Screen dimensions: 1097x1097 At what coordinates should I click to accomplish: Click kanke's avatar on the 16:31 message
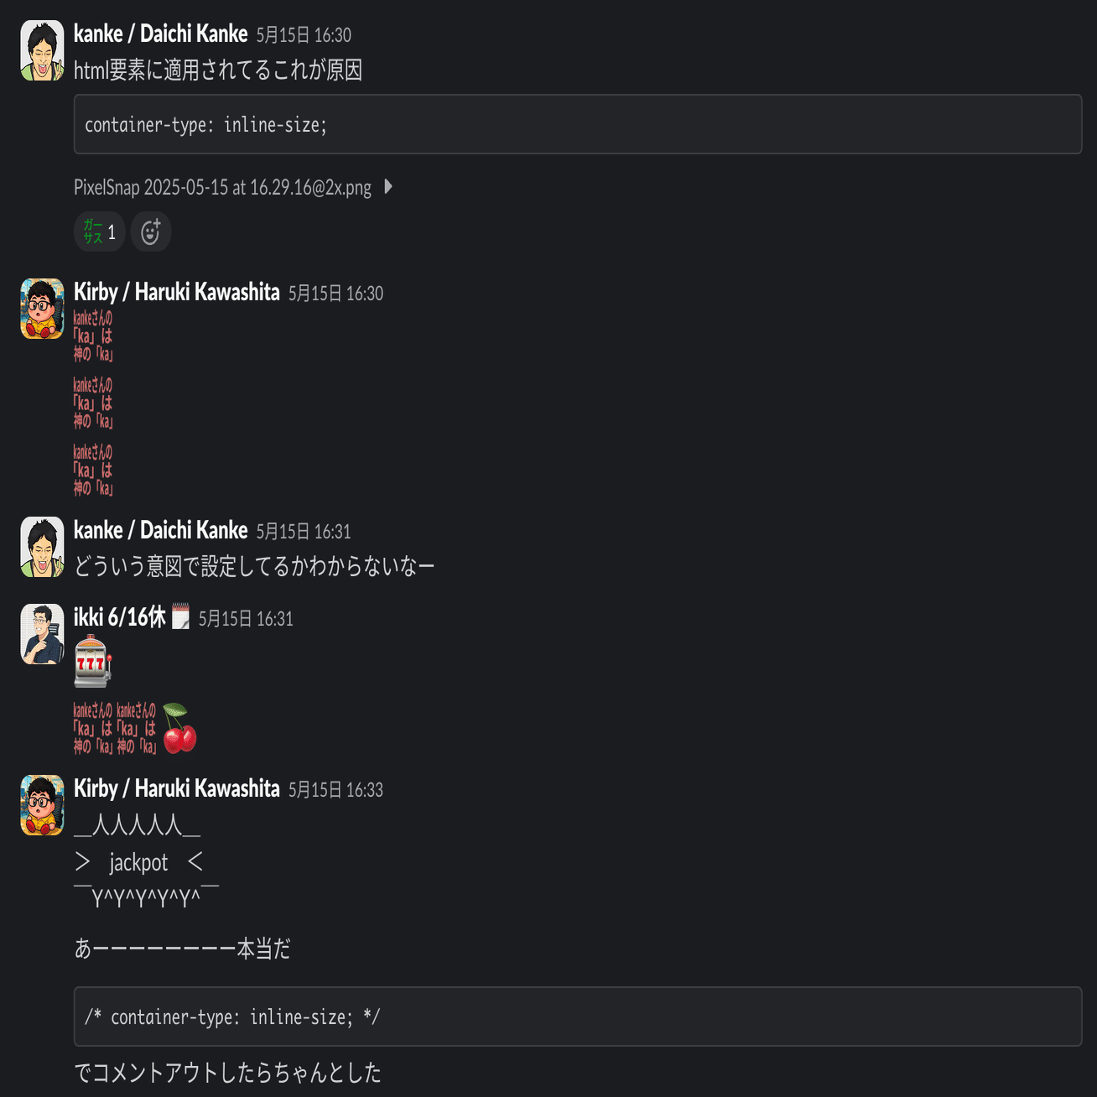pos(42,547)
